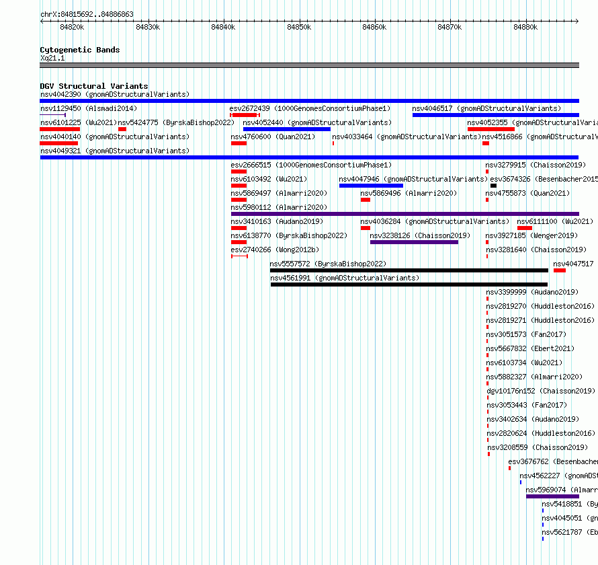Select nsv2819271 (Huddleston2016) label
Image resolution: width=598 pixels, height=565 pixels.
540,320
